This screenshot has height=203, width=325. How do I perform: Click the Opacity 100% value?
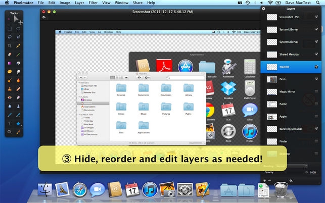tap(313, 172)
